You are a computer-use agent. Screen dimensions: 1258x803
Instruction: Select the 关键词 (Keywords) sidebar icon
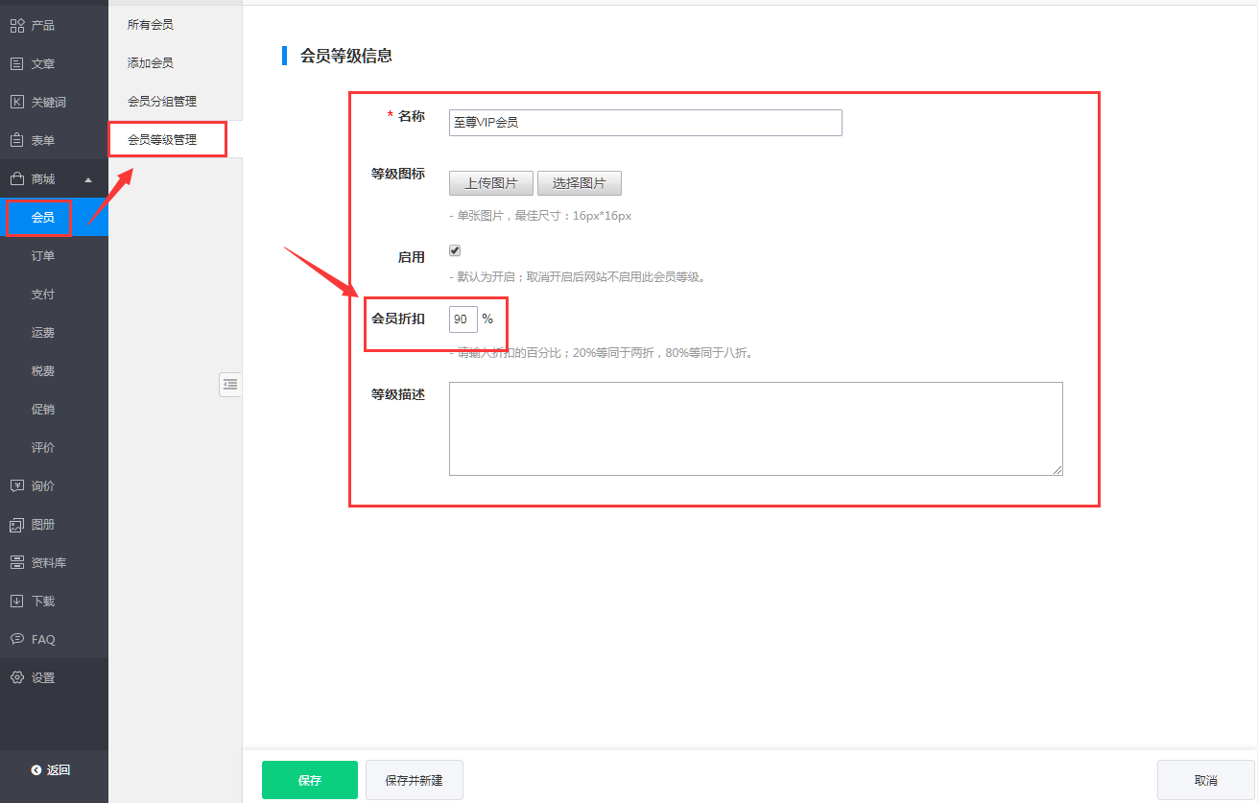(x=16, y=102)
